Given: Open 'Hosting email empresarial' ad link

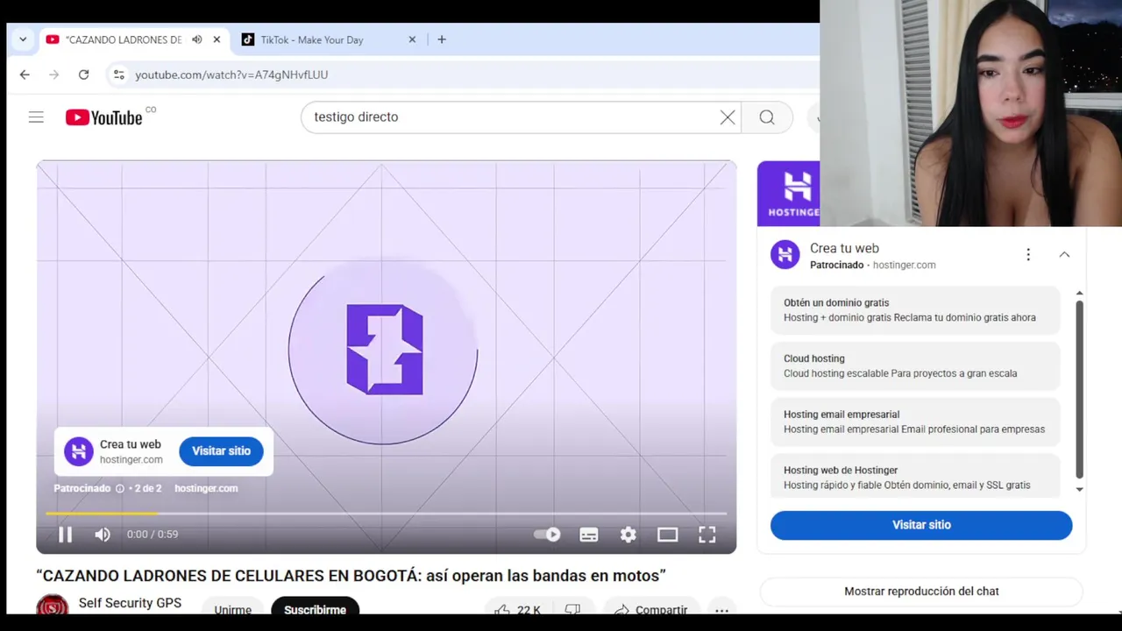Looking at the screenshot, I should (915, 422).
